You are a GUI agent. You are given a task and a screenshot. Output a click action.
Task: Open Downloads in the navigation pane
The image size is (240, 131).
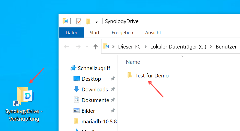click(x=95, y=89)
